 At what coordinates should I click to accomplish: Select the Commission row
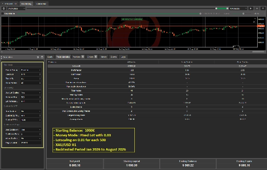(157, 74)
